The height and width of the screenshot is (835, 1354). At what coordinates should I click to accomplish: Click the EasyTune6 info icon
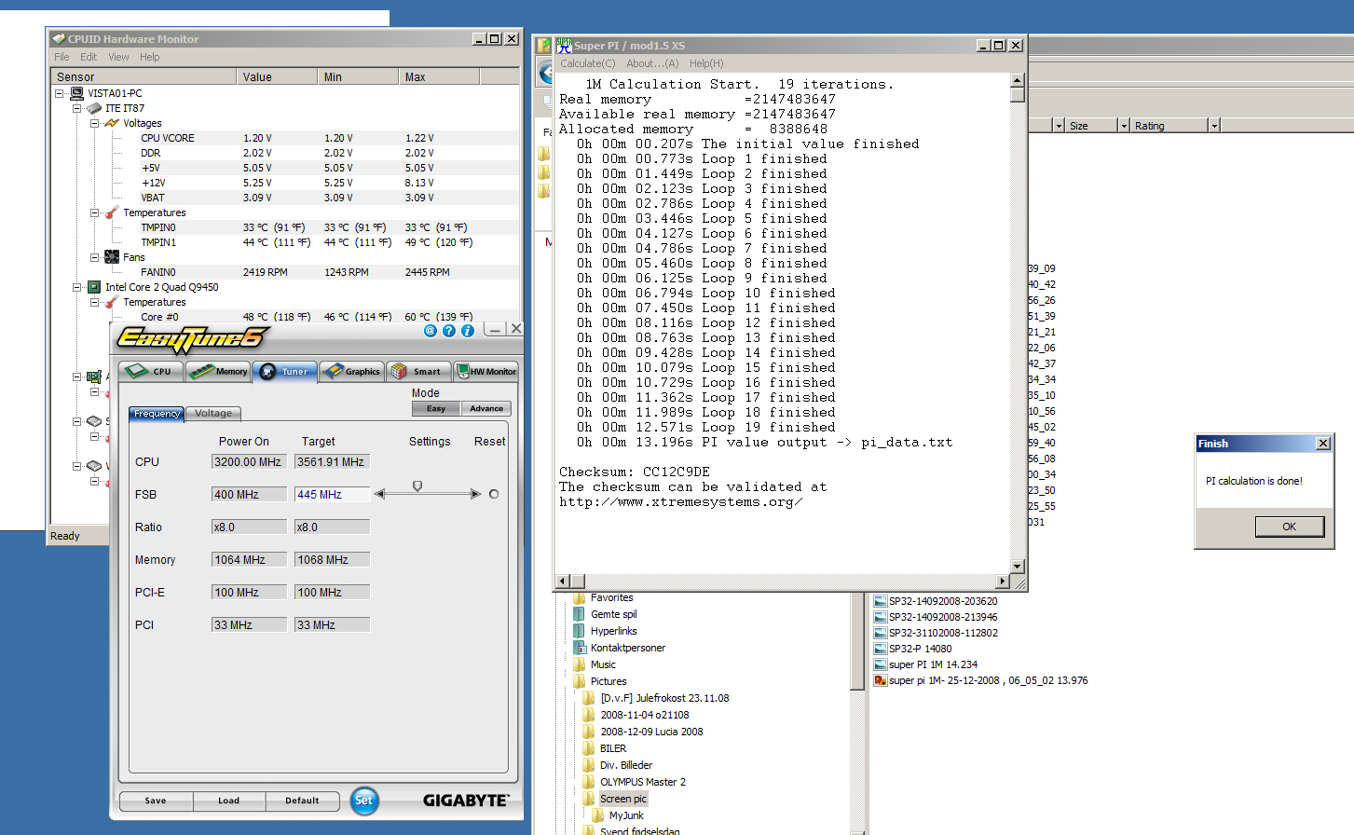pyautogui.click(x=468, y=331)
